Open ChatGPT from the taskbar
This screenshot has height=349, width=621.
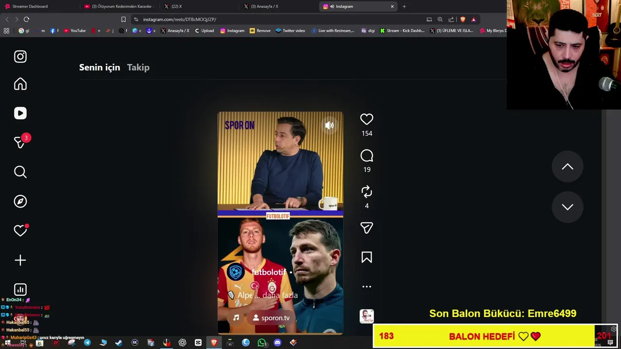pyautogui.click(x=182, y=343)
